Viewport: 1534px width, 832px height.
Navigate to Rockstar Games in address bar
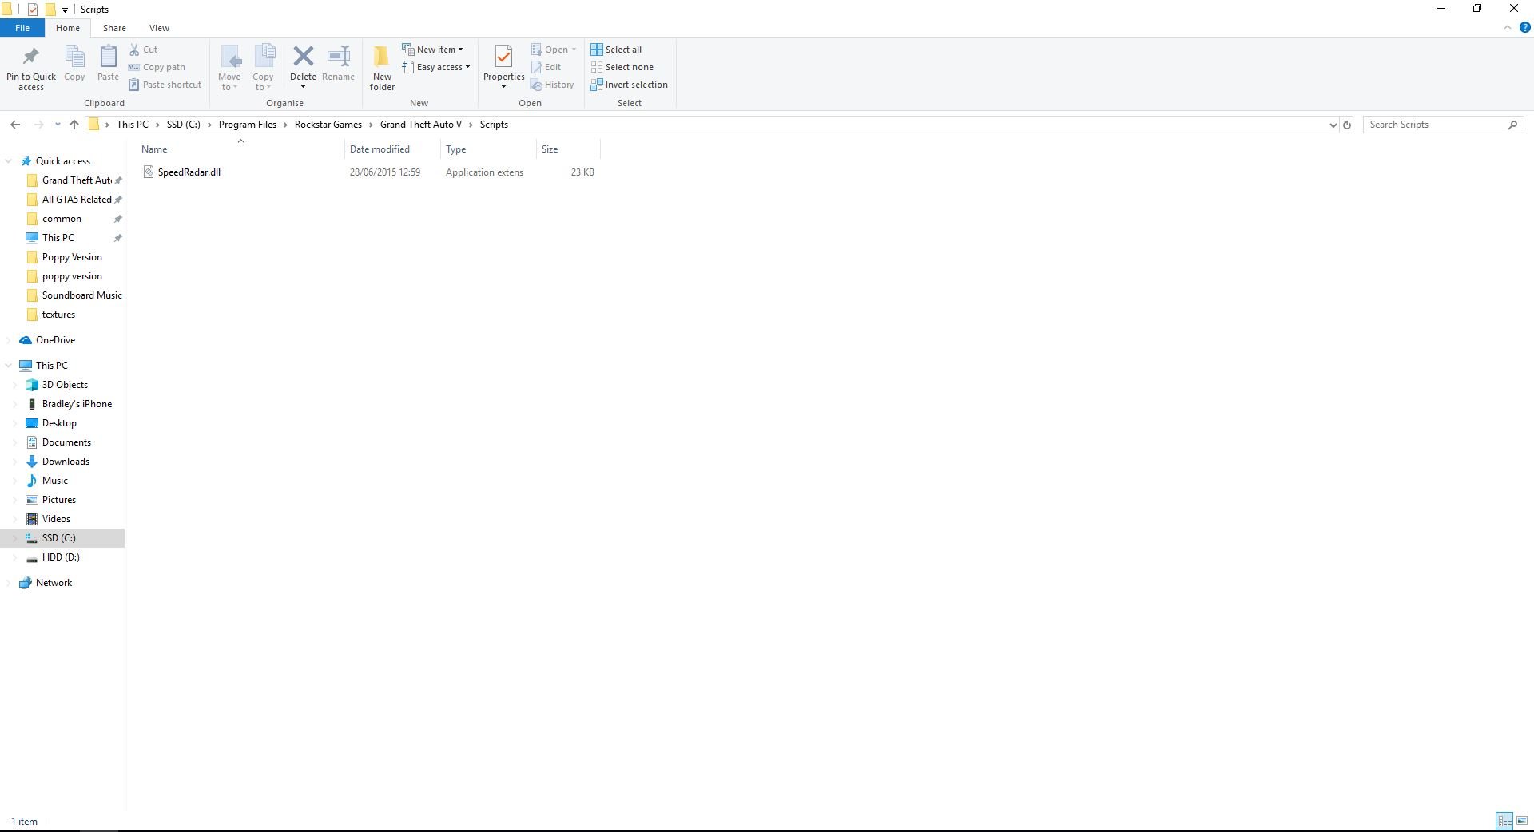(x=328, y=125)
